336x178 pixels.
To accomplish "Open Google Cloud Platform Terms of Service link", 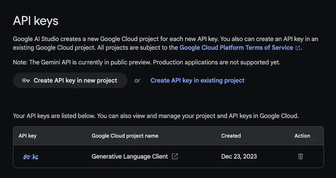I will [236, 47].
